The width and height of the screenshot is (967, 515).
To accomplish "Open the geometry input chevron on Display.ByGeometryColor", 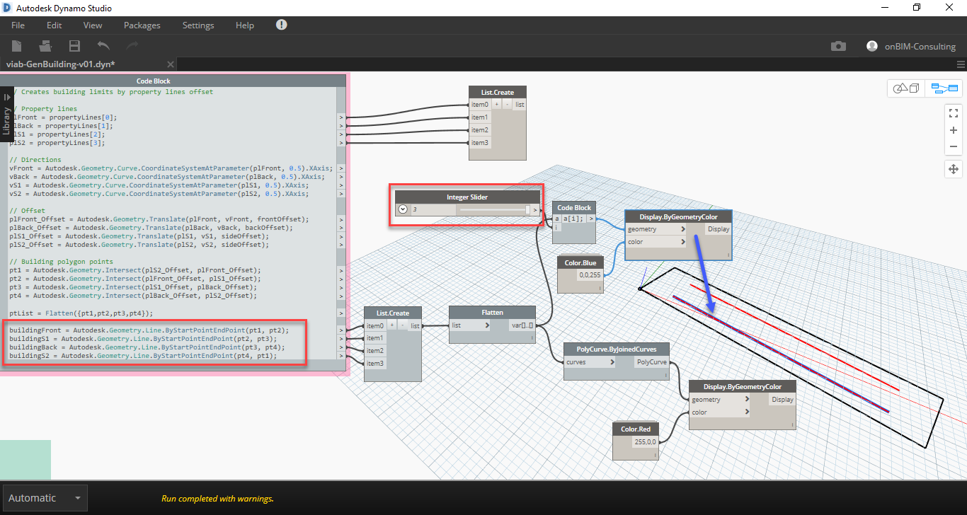I will coord(682,228).
